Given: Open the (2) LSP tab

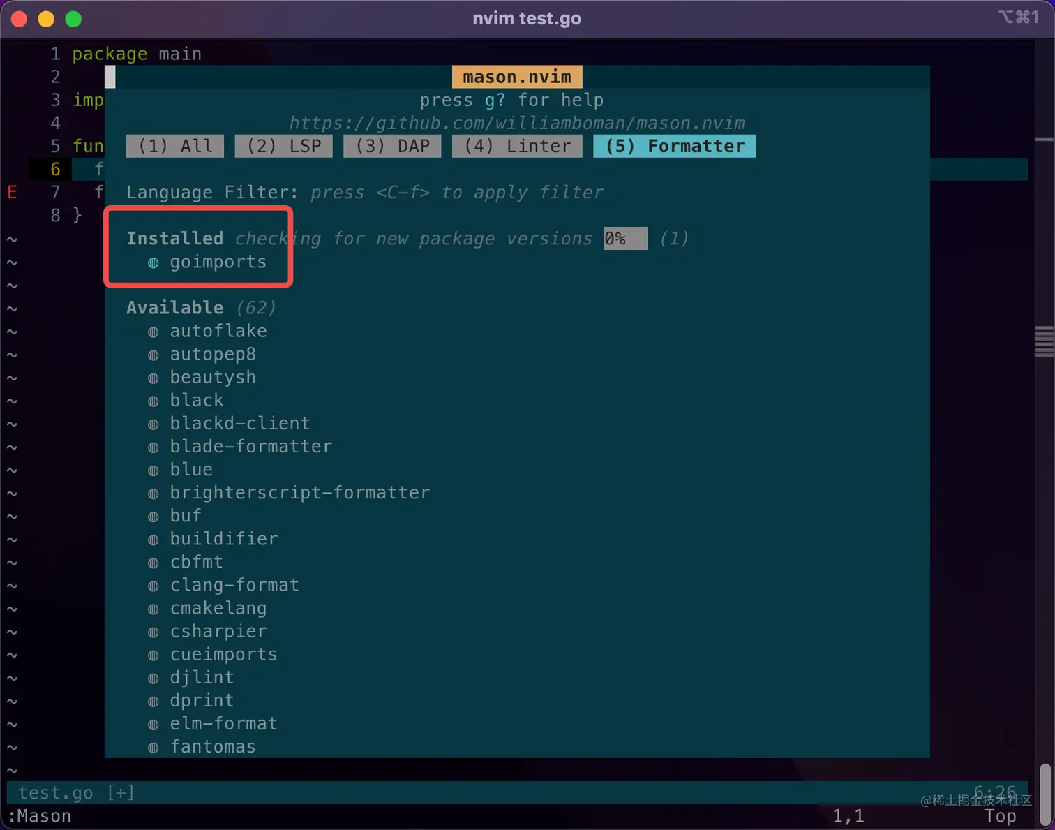Looking at the screenshot, I should click(x=284, y=146).
